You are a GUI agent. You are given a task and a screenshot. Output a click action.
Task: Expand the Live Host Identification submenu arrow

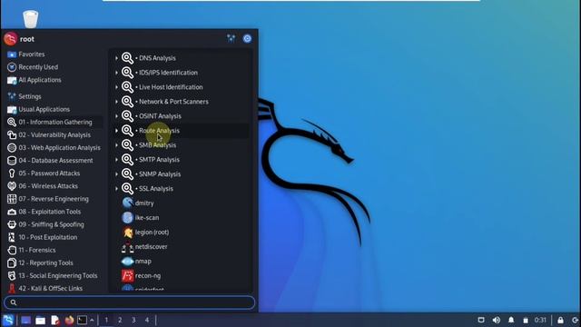click(116, 87)
